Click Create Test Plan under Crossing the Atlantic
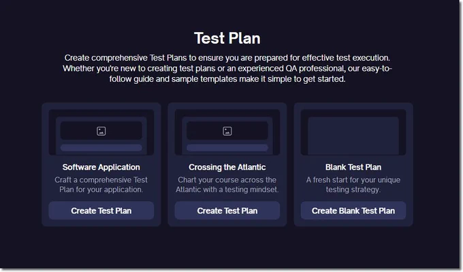 (x=227, y=211)
